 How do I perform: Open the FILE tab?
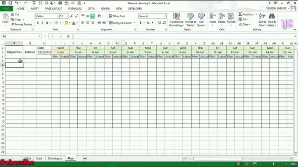tap(7, 8)
